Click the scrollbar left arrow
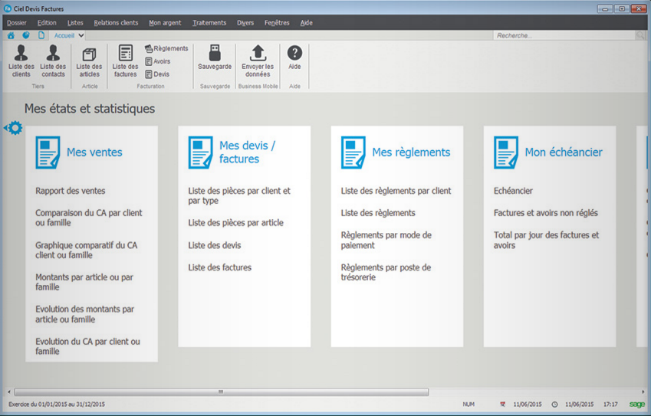Screen dimensions: 651x416 tap(9, 391)
